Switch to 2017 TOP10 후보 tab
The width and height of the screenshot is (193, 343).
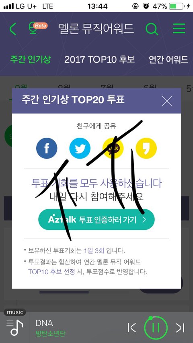tap(99, 60)
